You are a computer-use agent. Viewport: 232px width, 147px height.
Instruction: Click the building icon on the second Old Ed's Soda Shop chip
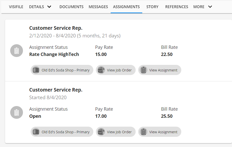pos(36,132)
